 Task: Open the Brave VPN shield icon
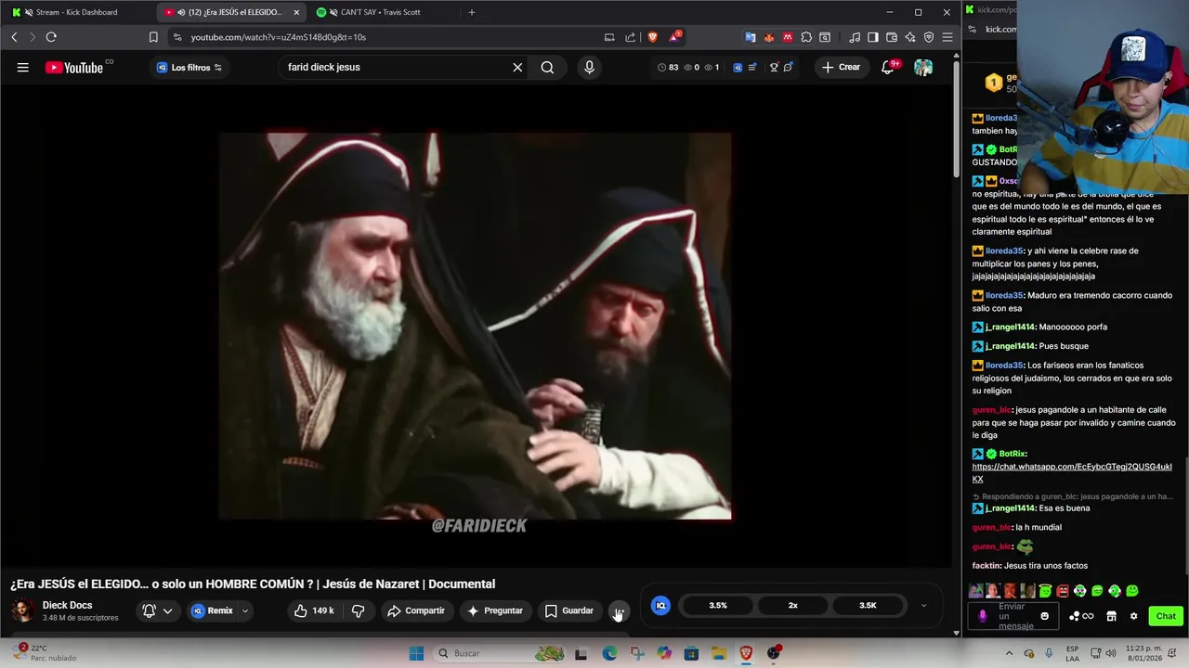click(929, 37)
